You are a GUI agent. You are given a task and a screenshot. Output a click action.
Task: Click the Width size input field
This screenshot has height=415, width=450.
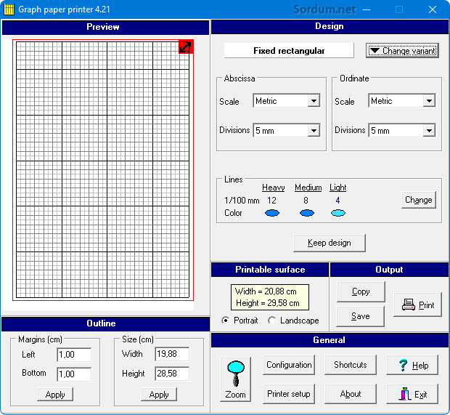pyautogui.click(x=172, y=354)
